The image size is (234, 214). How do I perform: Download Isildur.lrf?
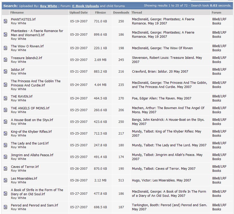[x=18, y=70]
